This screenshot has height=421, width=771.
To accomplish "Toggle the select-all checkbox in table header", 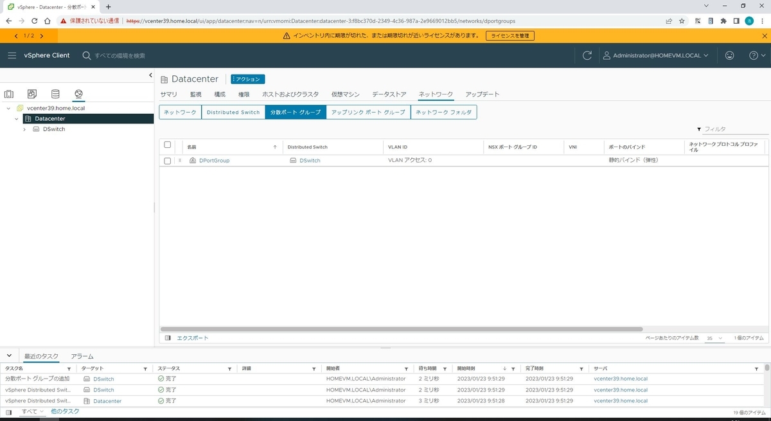I will 168,145.
